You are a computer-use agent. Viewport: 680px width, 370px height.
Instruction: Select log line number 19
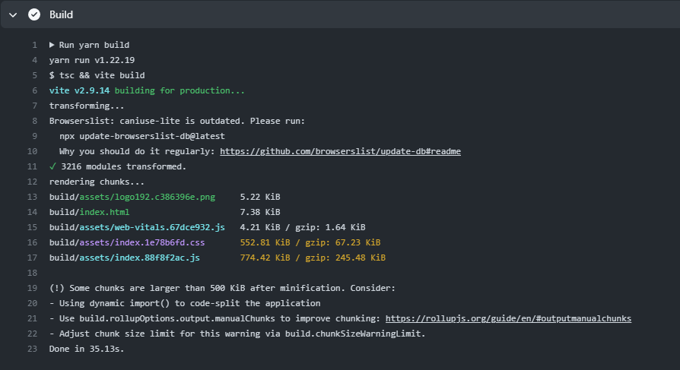tap(32, 288)
